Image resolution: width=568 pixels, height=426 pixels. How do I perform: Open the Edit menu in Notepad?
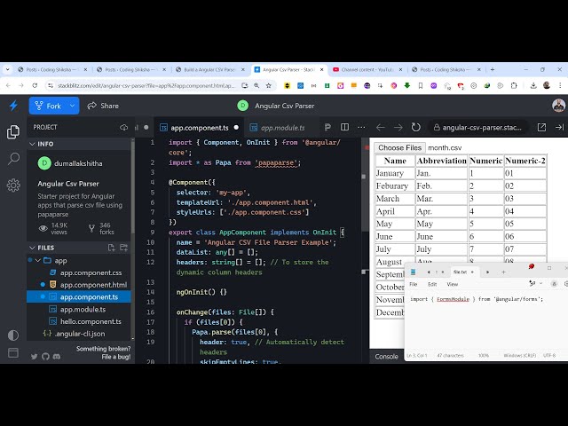[432, 284]
